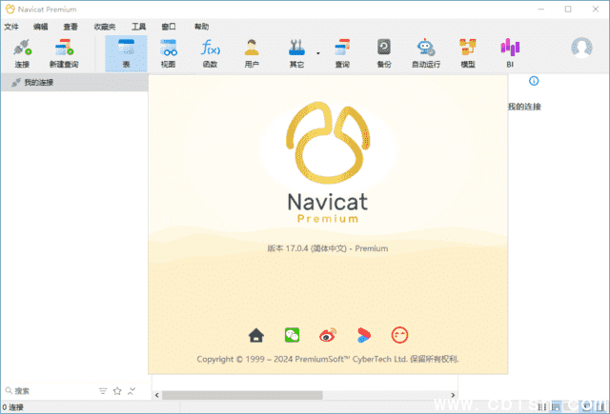This screenshot has width=610, height=414.
Task: Toggle the favorites star icon beside search
Action: click(x=117, y=391)
